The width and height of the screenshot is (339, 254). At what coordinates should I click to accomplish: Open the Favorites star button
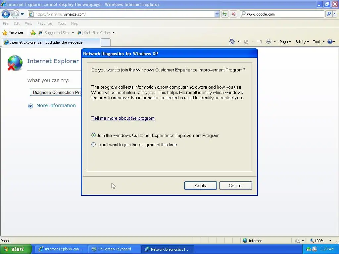tap(13, 32)
